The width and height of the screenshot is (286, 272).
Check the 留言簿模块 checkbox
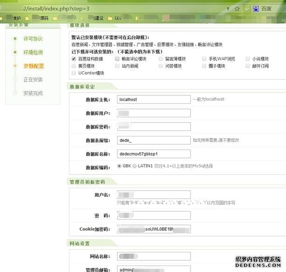coord(161,59)
